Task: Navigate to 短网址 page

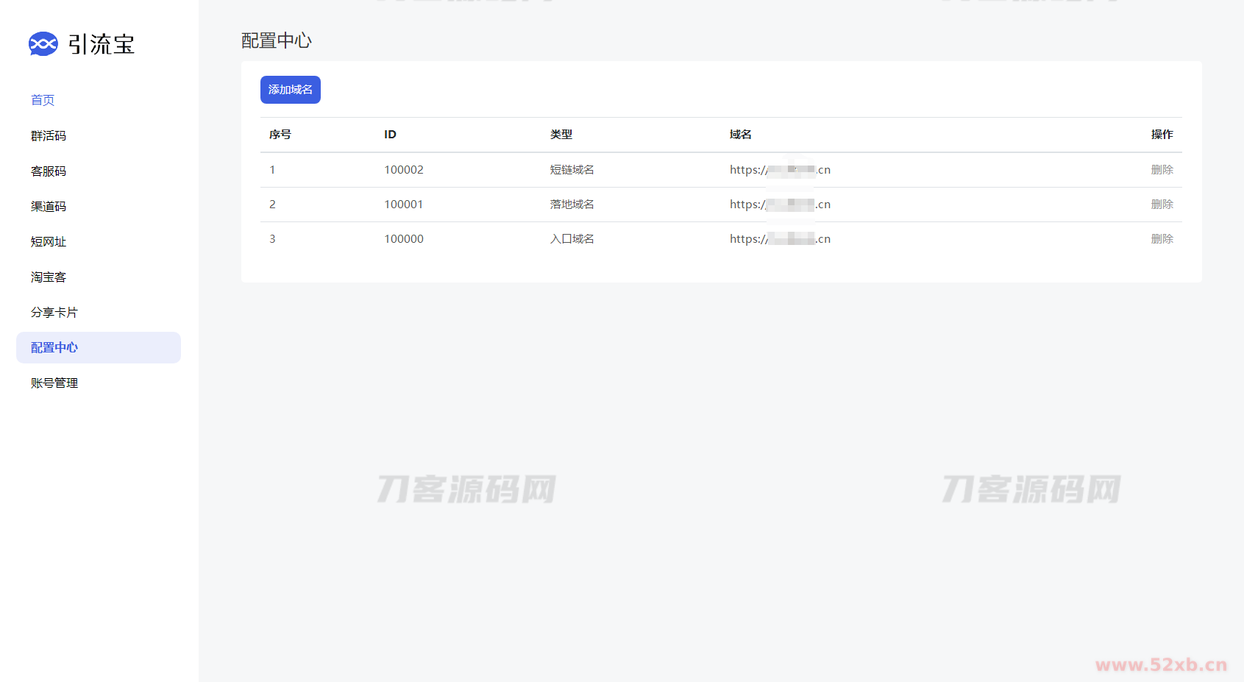Action: [49, 242]
